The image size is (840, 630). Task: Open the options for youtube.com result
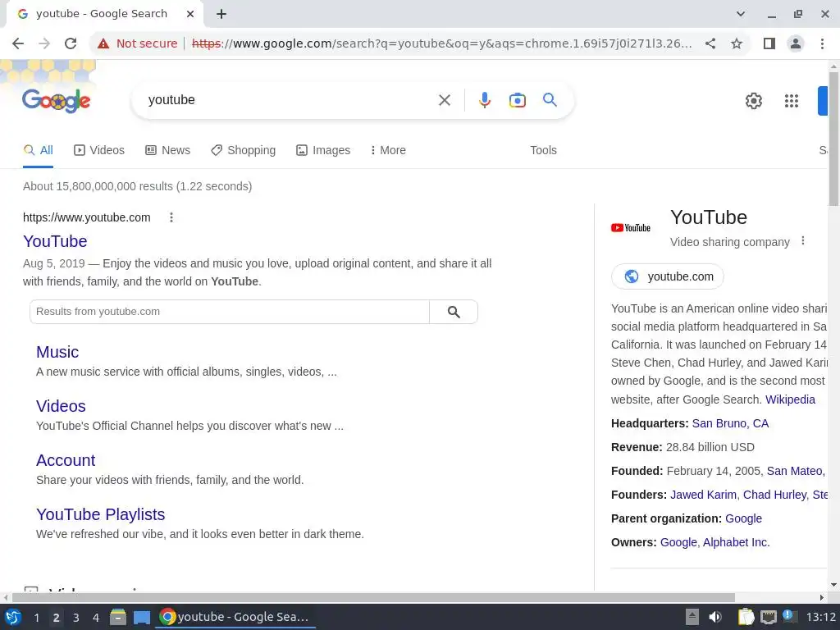click(x=171, y=217)
